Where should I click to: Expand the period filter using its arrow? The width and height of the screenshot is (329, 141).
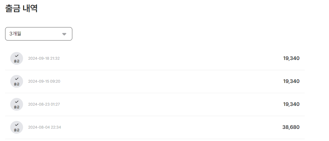click(64, 34)
